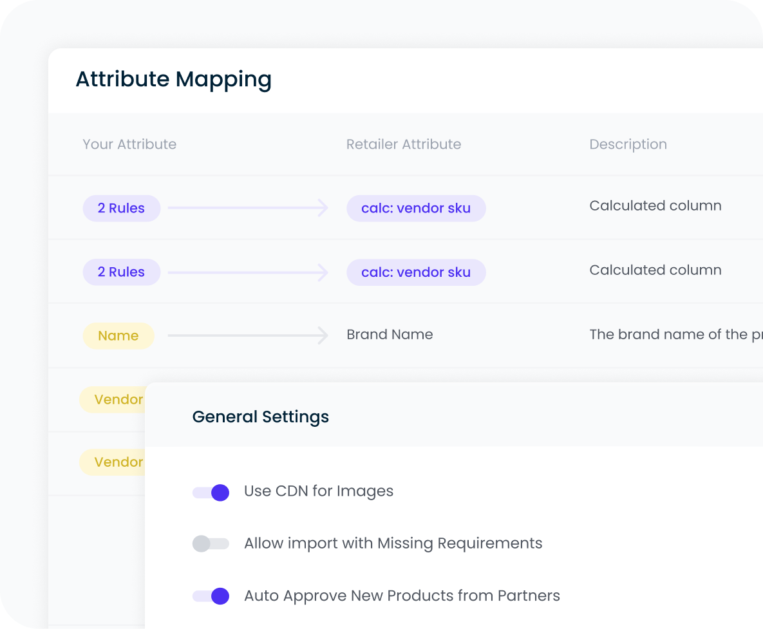The image size is (763, 629).
Task: Click the Attribute Mapping title
Action: pyautogui.click(x=174, y=79)
